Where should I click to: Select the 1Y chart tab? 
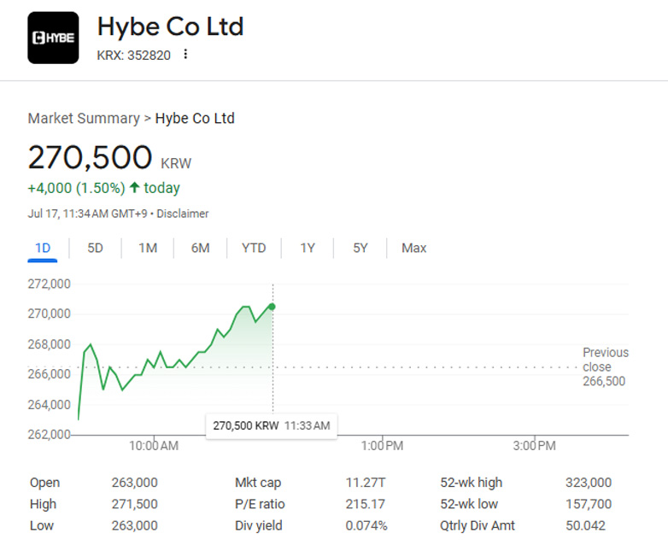308,248
